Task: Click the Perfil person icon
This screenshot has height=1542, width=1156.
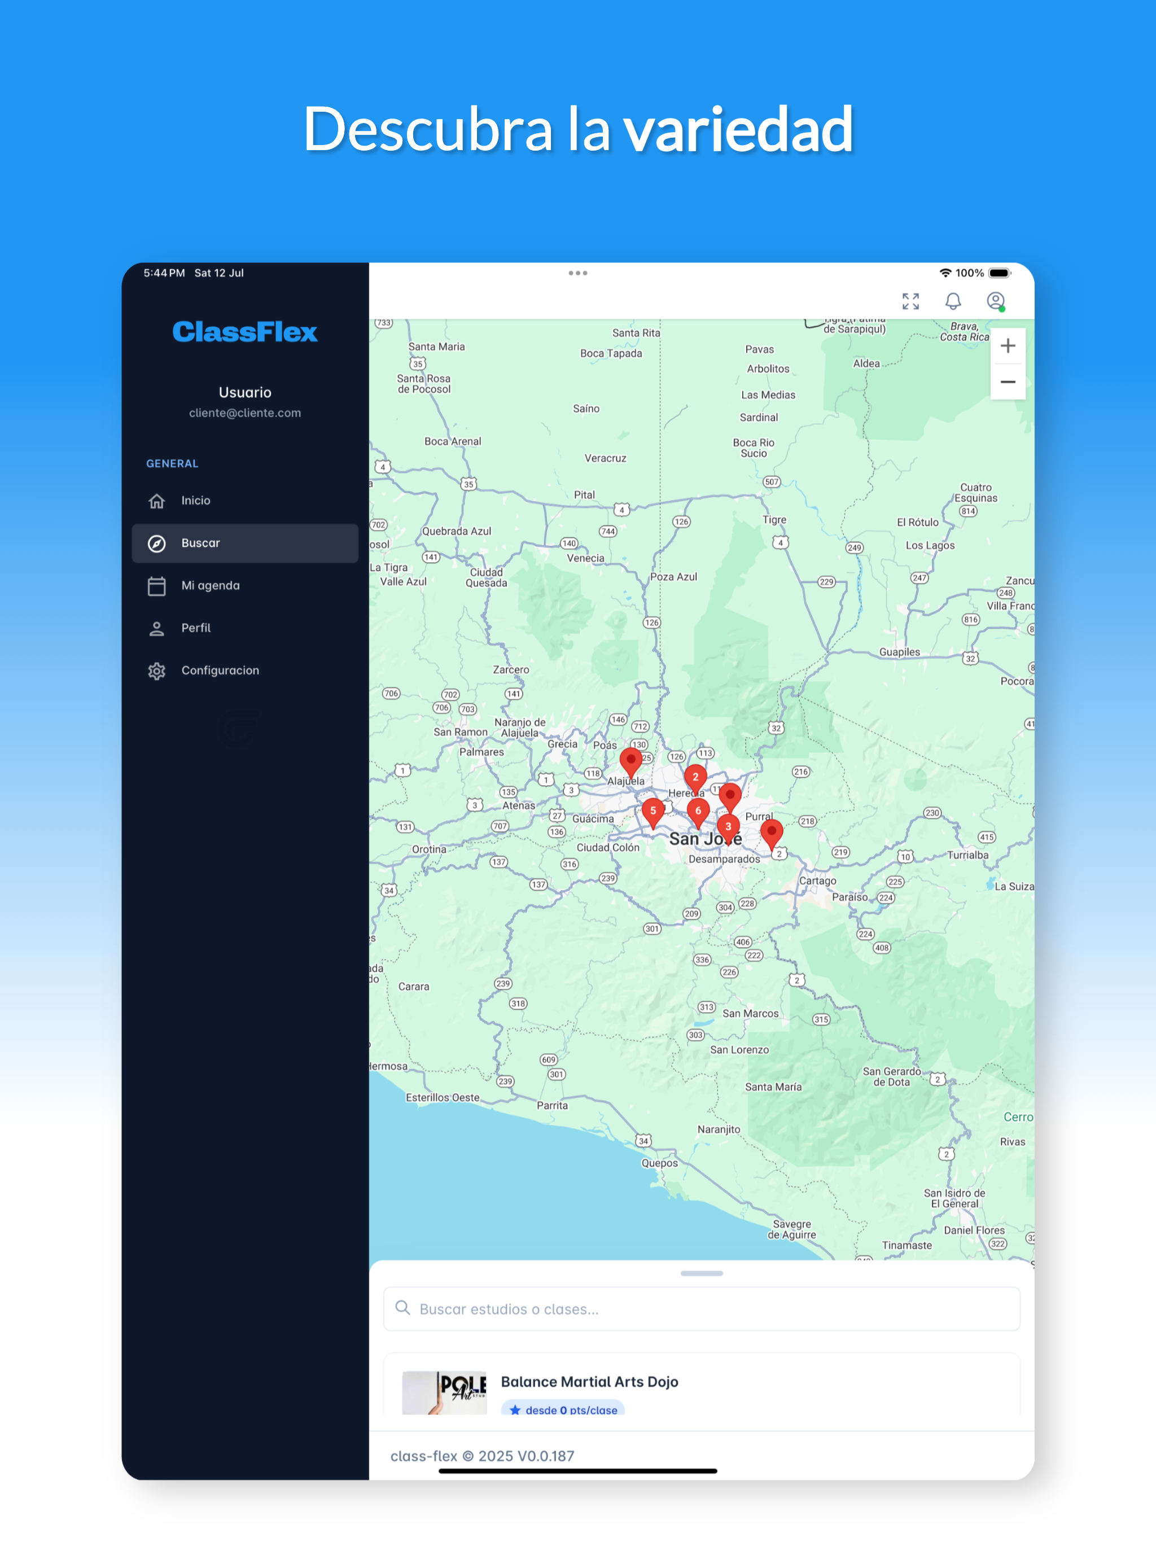Action: coord(157,628)
